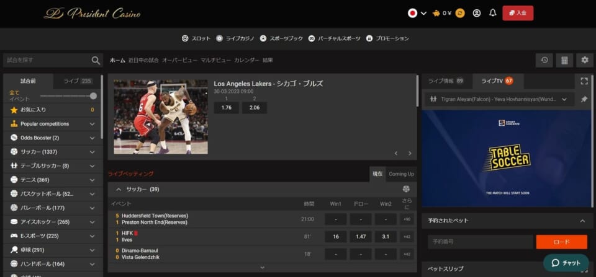Open the settings gear icon
The width and height of the screenshot is (596, 277).
585,60
